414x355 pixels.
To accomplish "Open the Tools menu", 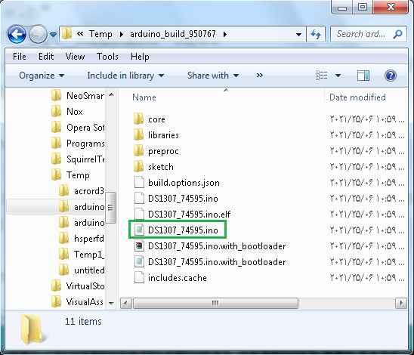I will pos(107,57).
